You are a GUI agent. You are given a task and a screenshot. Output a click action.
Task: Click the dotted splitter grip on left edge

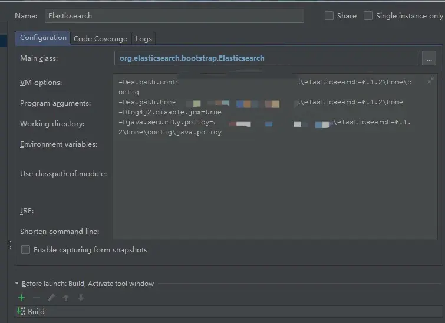[x=9, y=245]
